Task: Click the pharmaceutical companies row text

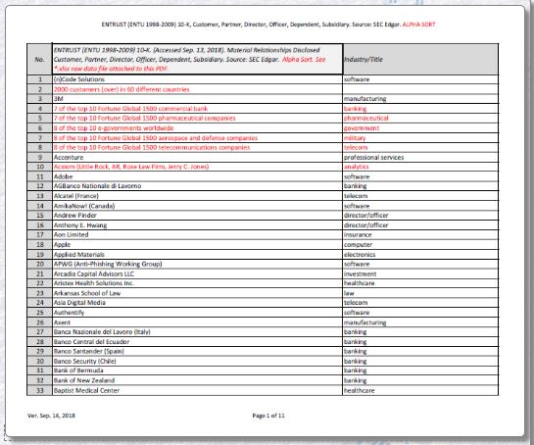Action: [144, 119]
